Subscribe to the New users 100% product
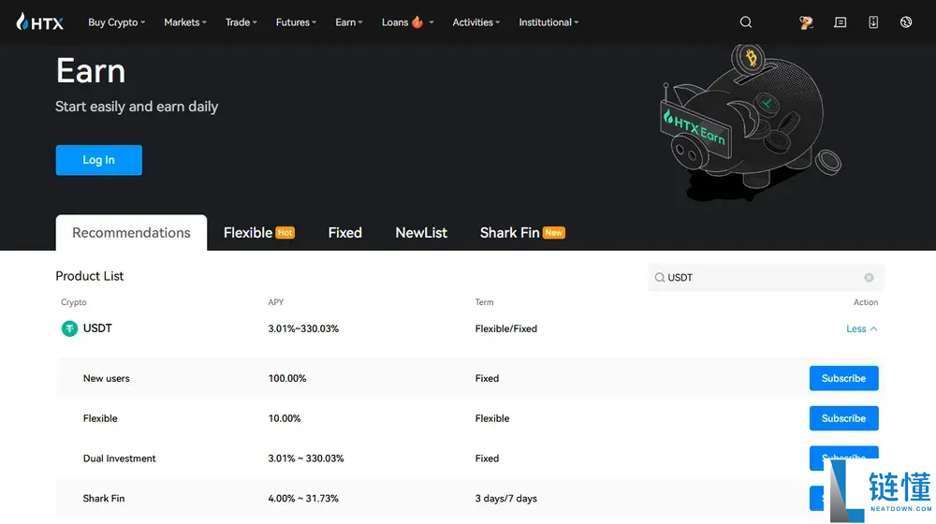 [x=843, y=379]
